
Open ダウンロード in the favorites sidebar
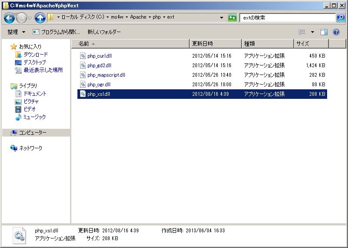[x=35, y=55]
